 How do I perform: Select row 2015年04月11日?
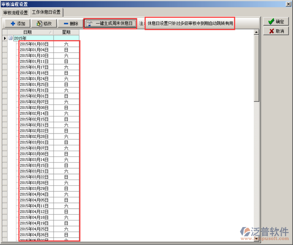[49, 206]
